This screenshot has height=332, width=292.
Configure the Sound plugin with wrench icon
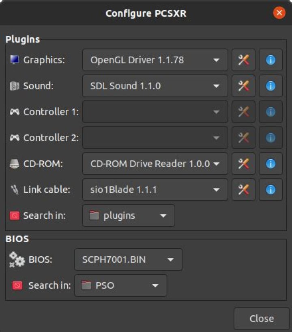click(x=243, y=86)
